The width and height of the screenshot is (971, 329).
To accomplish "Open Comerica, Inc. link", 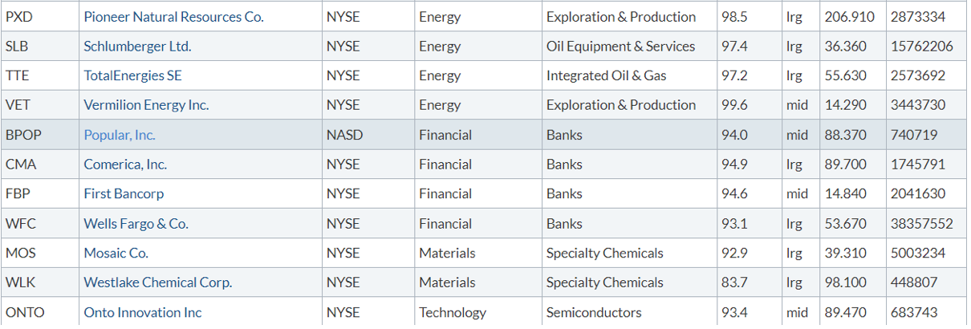I will click(x=125, y=164).
